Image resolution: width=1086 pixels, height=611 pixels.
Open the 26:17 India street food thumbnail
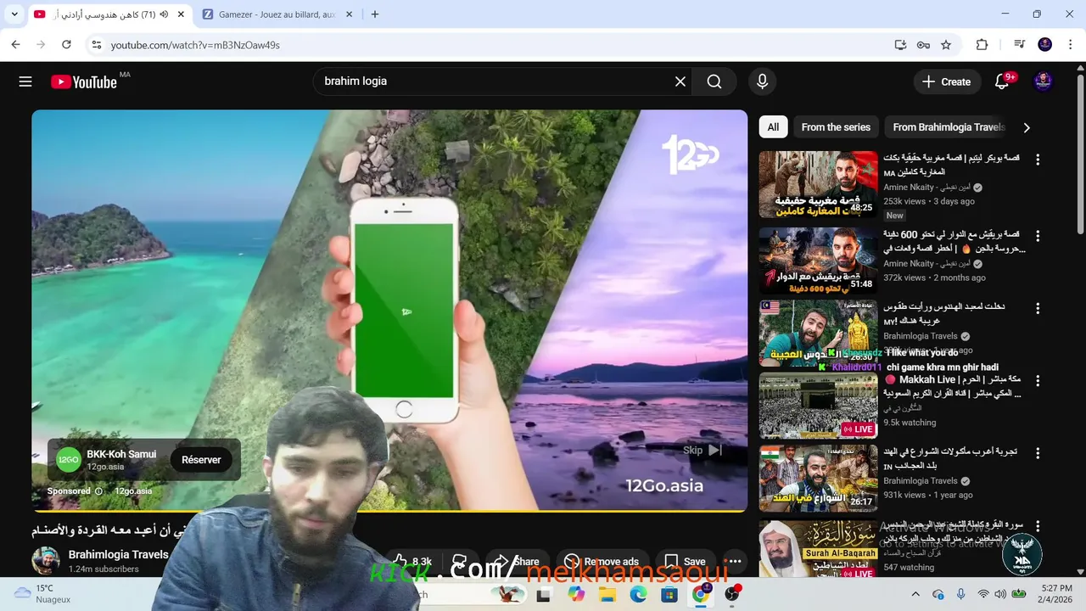[818, 478]
